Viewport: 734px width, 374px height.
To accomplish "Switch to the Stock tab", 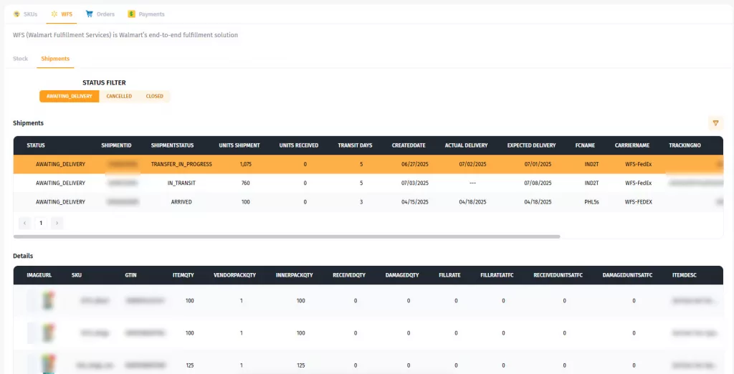I will (21, 59).
